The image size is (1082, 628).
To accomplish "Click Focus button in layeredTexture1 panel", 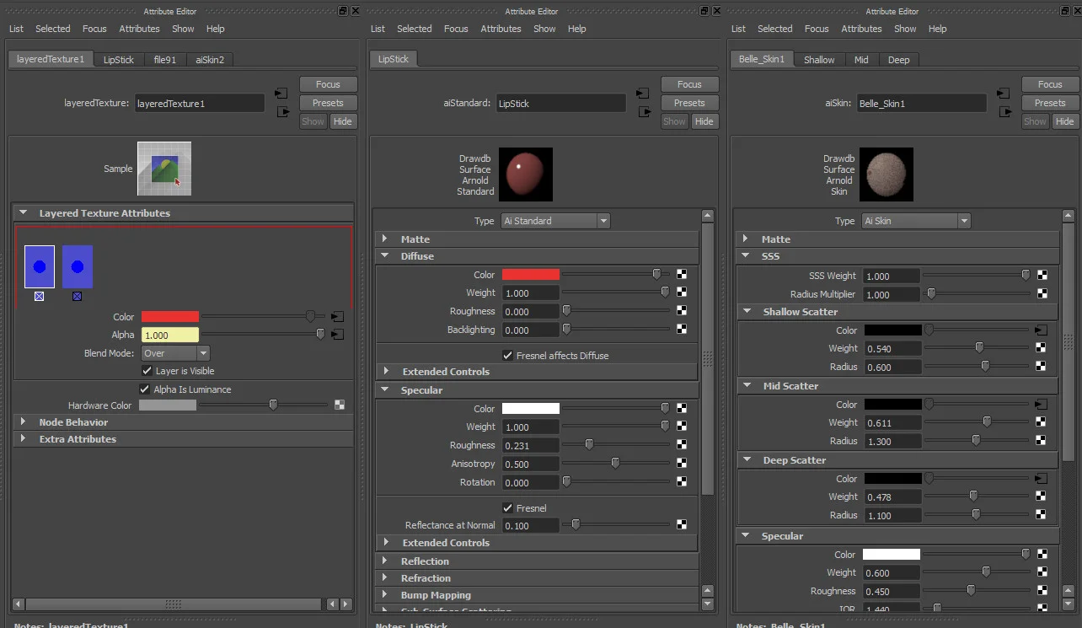I will click(x=328, y=84).
